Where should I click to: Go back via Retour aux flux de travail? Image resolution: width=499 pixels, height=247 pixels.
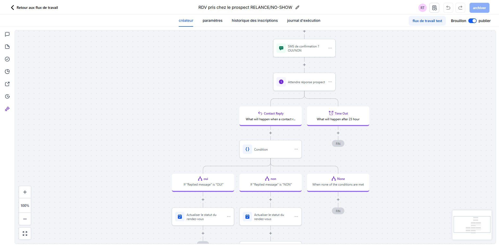[x=34, y=8]
